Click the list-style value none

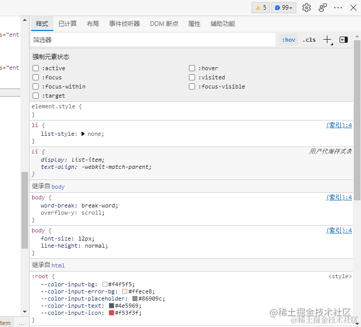point(95,134)
